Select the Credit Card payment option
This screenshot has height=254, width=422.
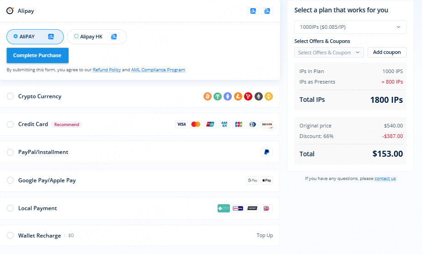(10, 124)
